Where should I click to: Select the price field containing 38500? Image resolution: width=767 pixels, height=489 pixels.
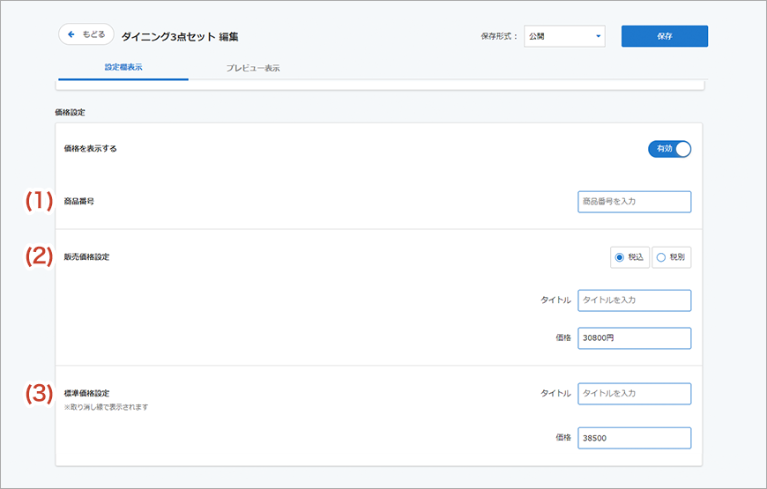[634, 438]
